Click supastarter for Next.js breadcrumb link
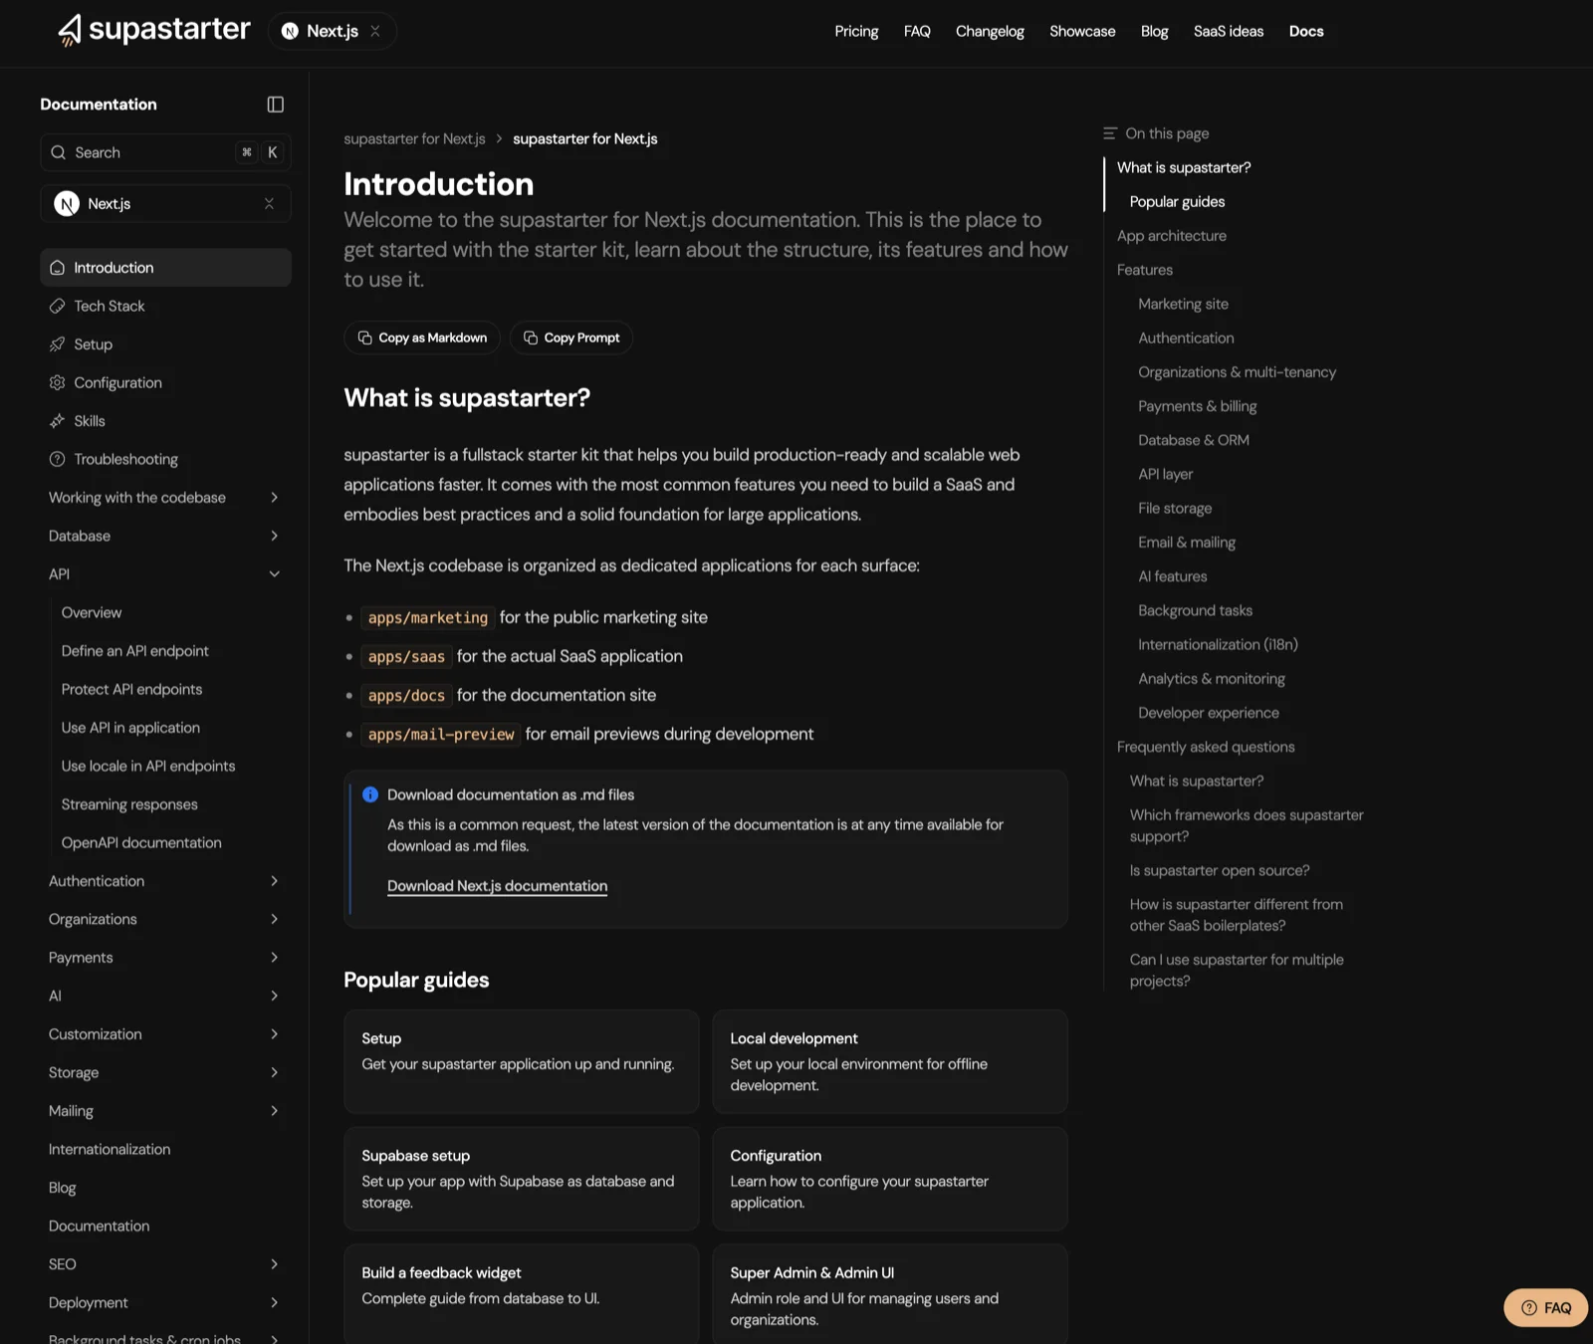Image resolution: width=1593 pixels, height=1344 pixels. 414,138
